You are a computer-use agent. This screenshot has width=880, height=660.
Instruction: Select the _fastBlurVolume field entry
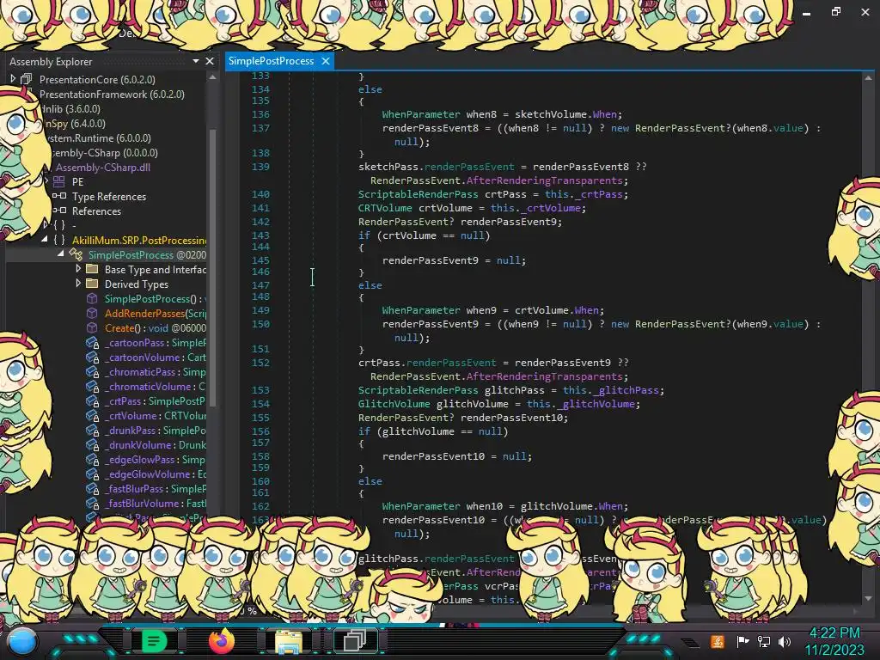point(155,503)
